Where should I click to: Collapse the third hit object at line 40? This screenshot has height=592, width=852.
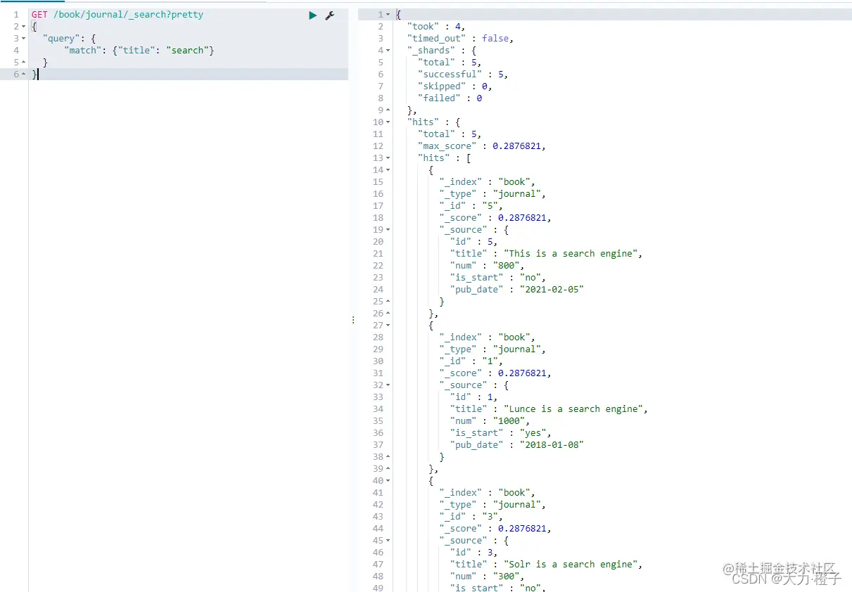[388, 481]
